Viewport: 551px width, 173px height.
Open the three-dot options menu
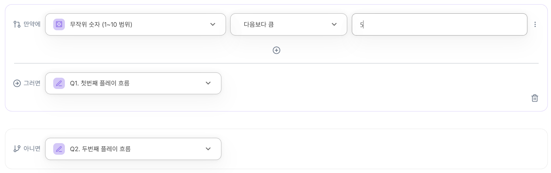coord(535,24)
